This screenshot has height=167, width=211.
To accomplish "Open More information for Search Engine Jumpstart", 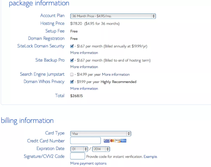I will (x=116, y=75).
